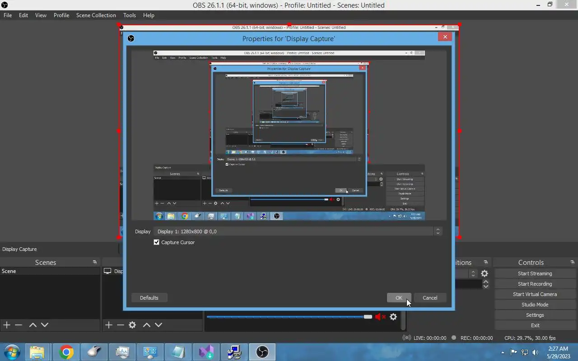This screenshot has width=578, height=361.
Task: Float the Scenes dock panel
Action: (95, 262)
